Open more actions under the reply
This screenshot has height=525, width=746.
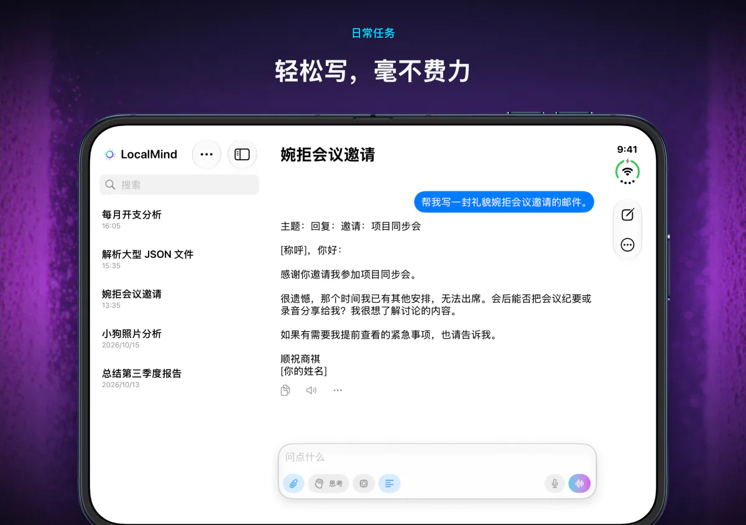click(338, 390)
